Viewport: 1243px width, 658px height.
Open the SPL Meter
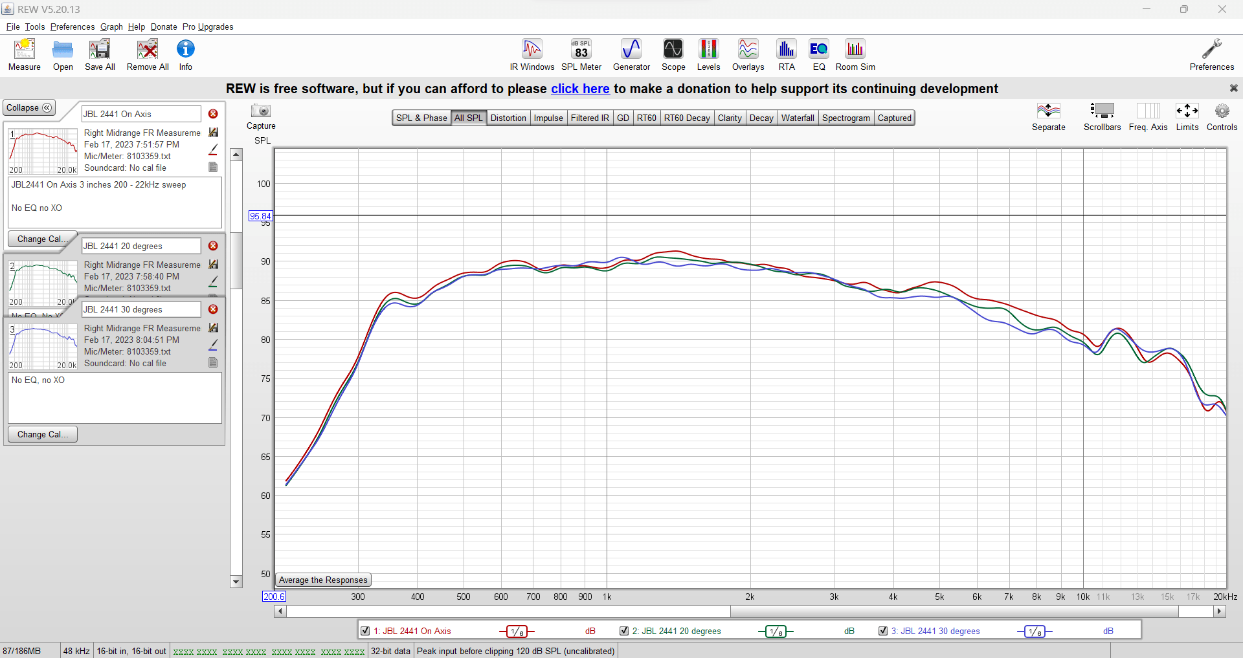pos(581,55)
